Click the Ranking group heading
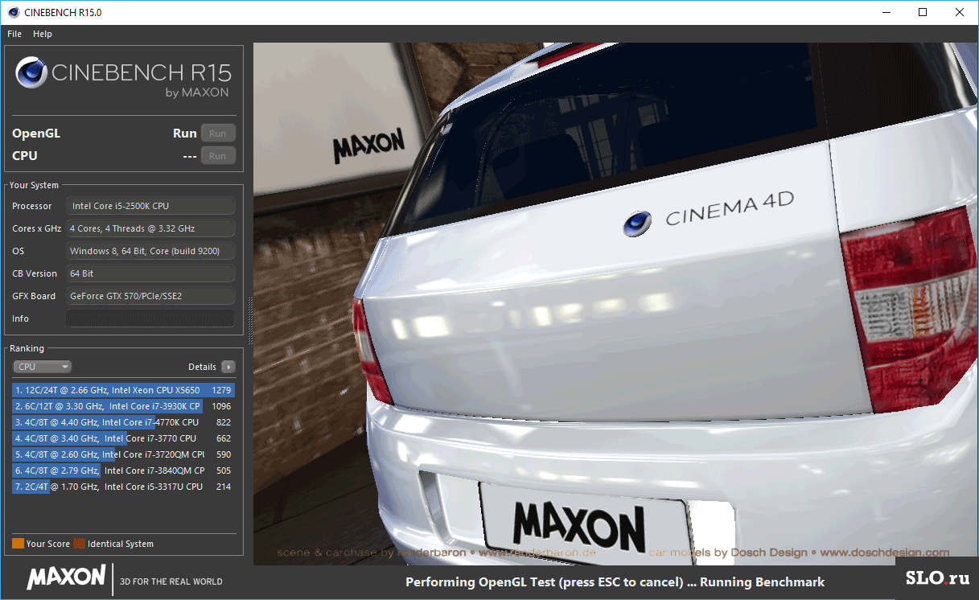Image resolution: width=979 pixels, height=600 pixels. 27,348
